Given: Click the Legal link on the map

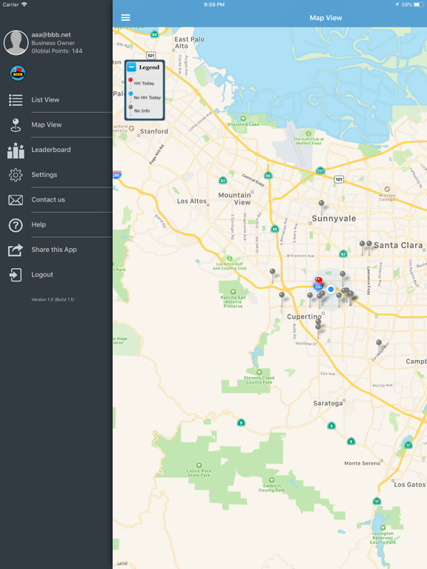Looking at the screenshot, I should (122, 563).
